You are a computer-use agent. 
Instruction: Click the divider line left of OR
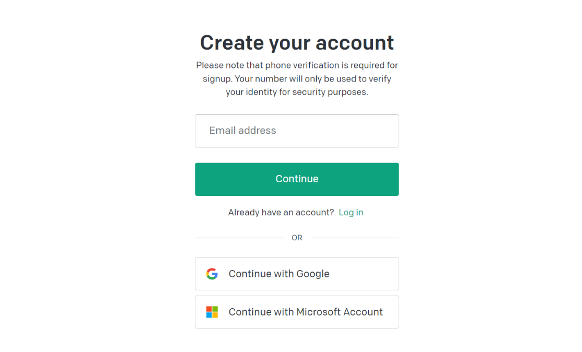(239, 238)
